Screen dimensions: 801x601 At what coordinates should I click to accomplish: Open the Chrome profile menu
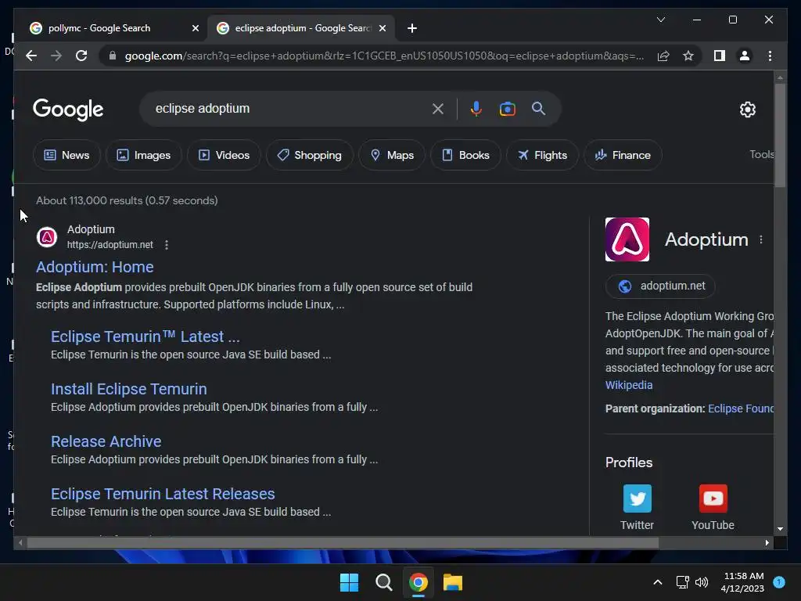click(x=745, y=56)
